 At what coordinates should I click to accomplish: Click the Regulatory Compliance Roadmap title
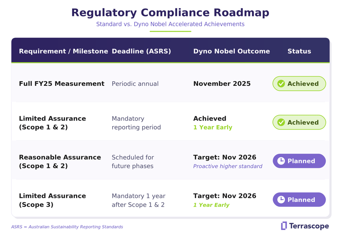(x=170, y=12)
